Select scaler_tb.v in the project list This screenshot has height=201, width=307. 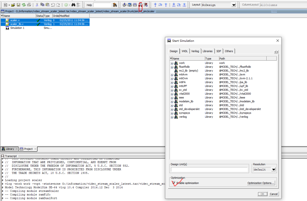(45, 24)
